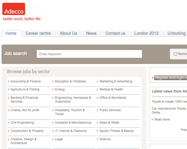This screenshot has width=187, height=149.
Task: Open Toyota to create 1500 news headline
Action: coord(169,102)
